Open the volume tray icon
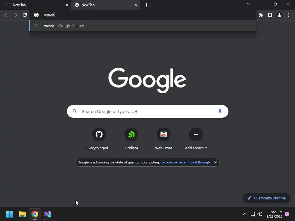This screenshot has height=221, width=295. coord(260,214)
